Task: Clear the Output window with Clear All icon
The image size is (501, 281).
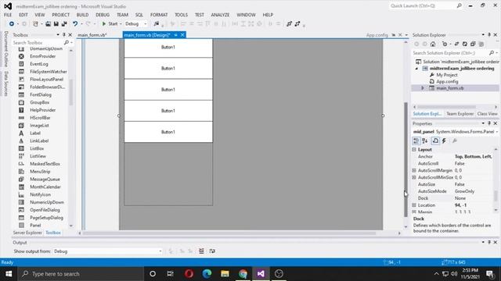Action: coord(201,251)
